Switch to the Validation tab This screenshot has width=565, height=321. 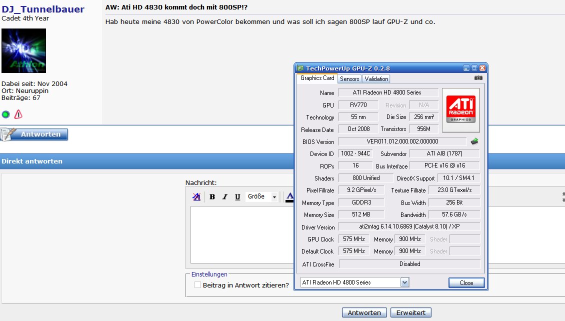click(x=376, y=79)
